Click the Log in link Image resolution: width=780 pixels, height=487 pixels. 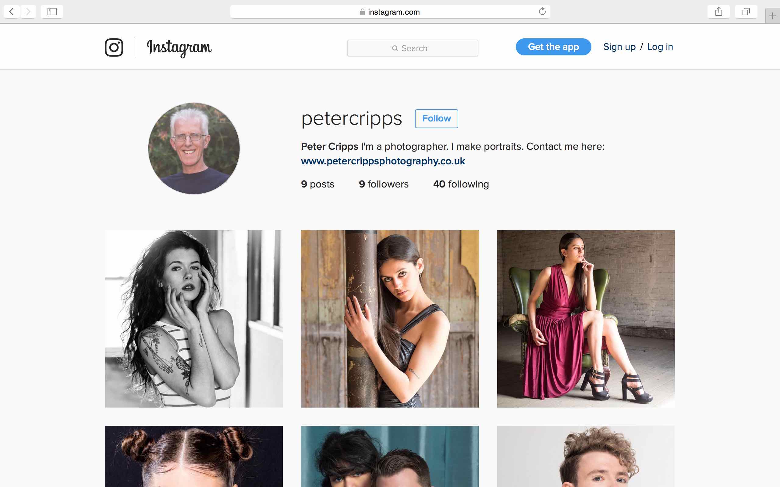660,47
